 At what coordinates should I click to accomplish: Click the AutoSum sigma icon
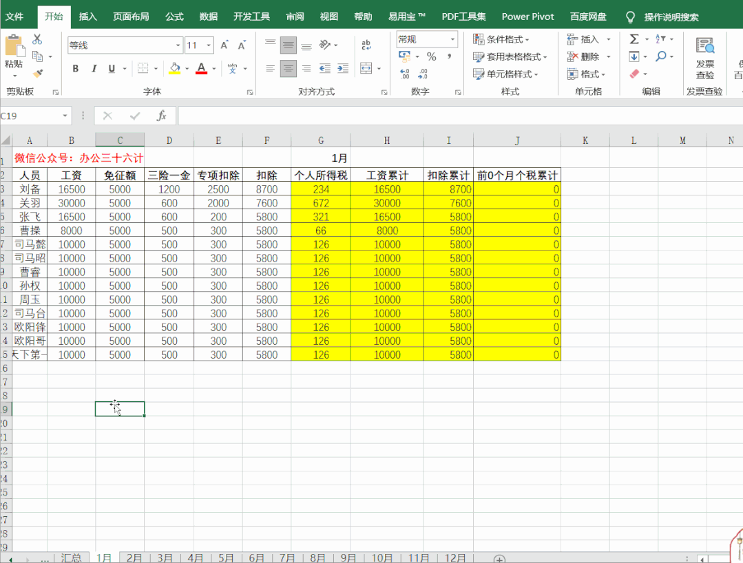(634, 39)
